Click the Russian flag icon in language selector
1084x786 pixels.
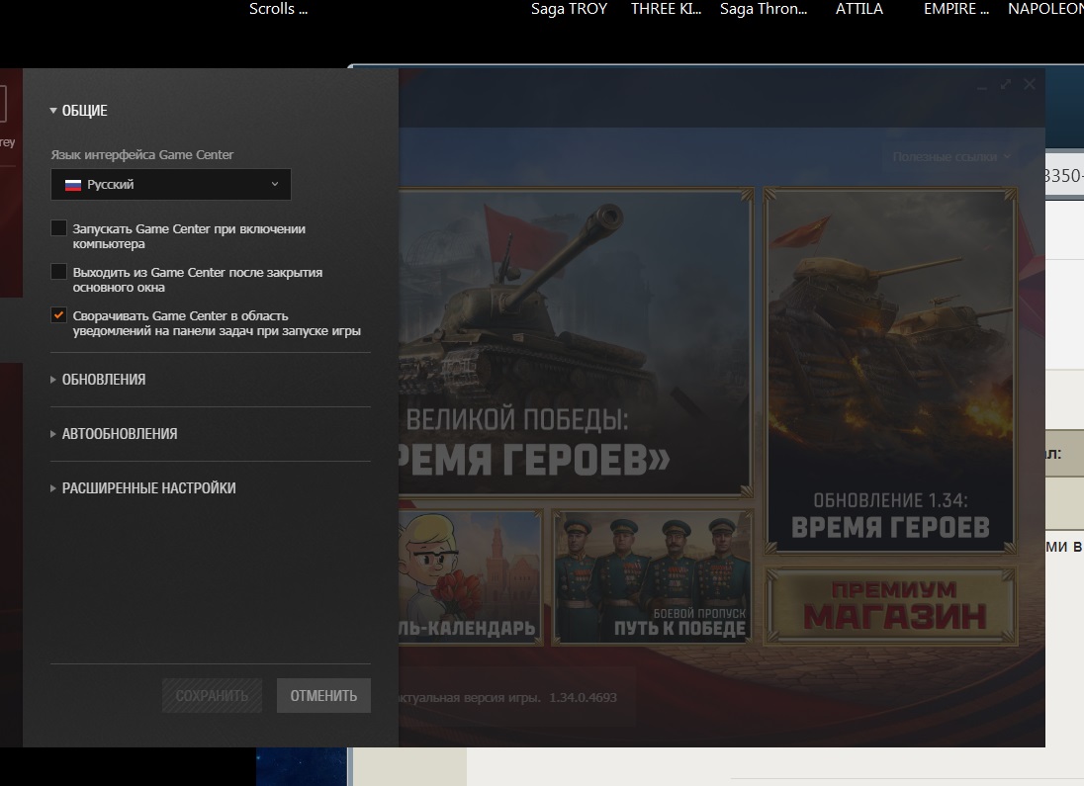(x=72, y=185)
